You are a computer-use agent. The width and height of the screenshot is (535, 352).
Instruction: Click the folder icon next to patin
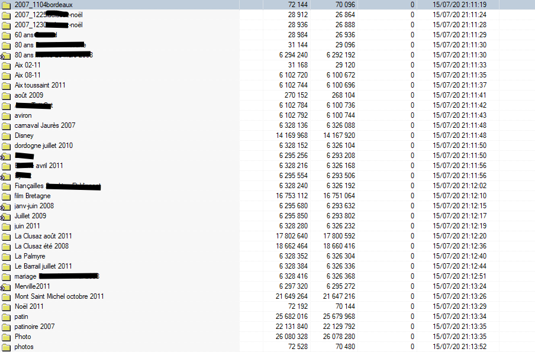7,317
